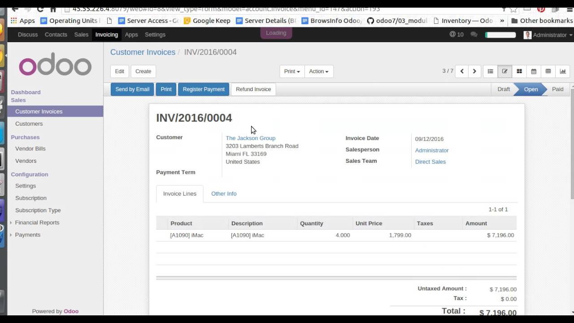574x323 pixels.
Task: Open the Apps menu in Odoo navbar
Action: 131,35
